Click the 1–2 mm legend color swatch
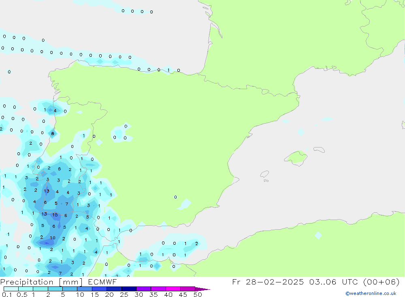The image size is (405, 297). click(40, 289)
